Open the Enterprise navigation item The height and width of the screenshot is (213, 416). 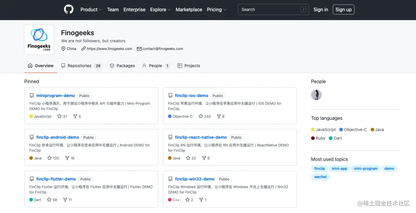pyautogui.click(x=134, y=10)
